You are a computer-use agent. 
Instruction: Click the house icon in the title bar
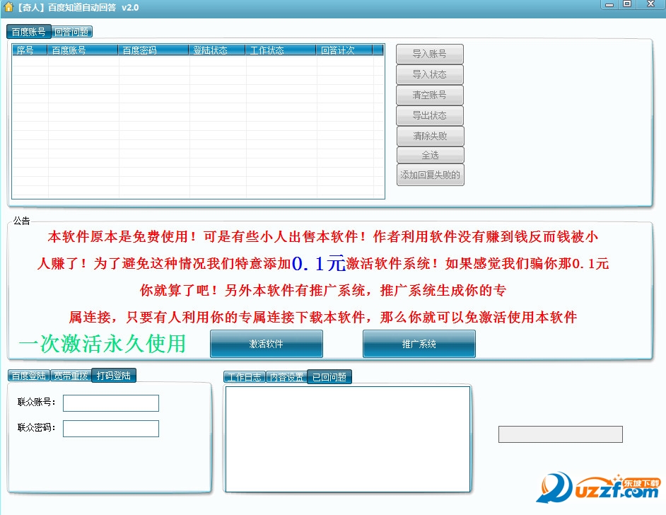[8, 7]
